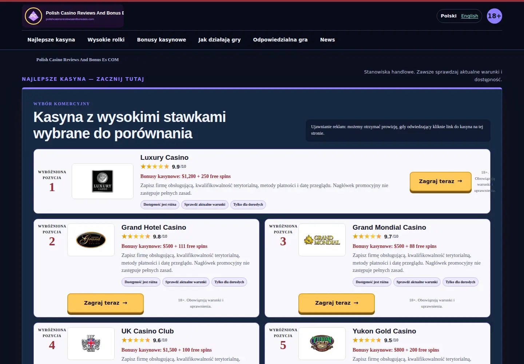Open the Yukon Gold Casino title
Viewport: 524px width, 364px height.
[384, 331]
